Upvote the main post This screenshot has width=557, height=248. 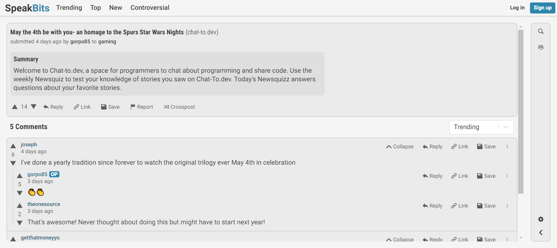tap(15, 107)
